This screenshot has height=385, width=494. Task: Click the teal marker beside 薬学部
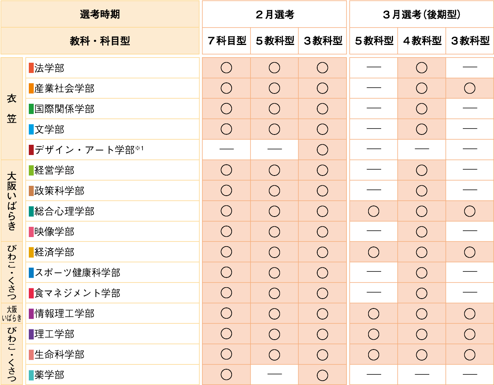click(x=31, y=375)
